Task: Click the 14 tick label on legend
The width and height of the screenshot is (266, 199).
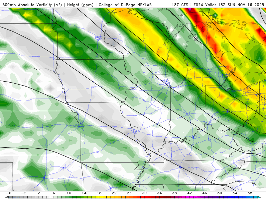Action: 84,193
